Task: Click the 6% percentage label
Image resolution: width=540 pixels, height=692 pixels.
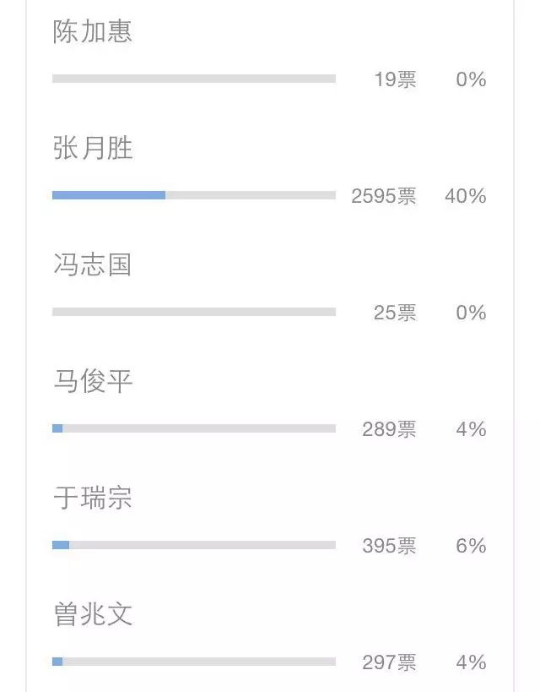Action: (x=471, y=546)
